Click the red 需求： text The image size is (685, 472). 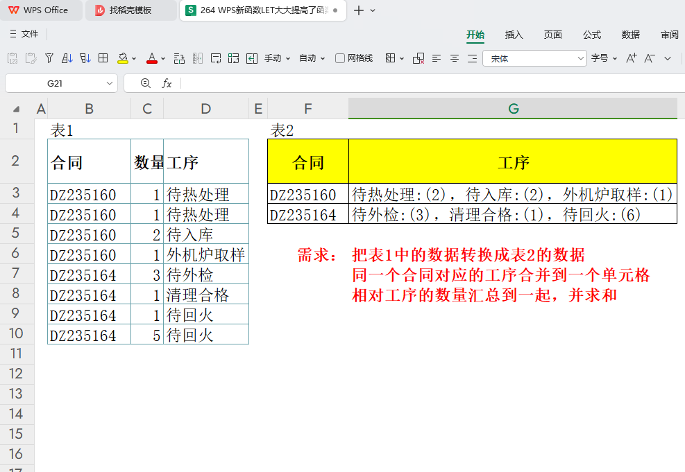pyautogui.click(x=317, y=255)
